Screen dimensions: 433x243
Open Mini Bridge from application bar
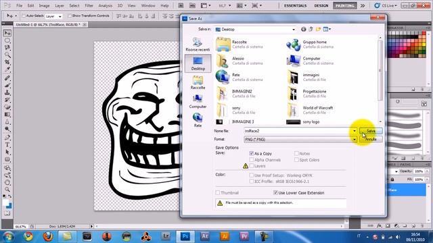click(x=192, y=5)
